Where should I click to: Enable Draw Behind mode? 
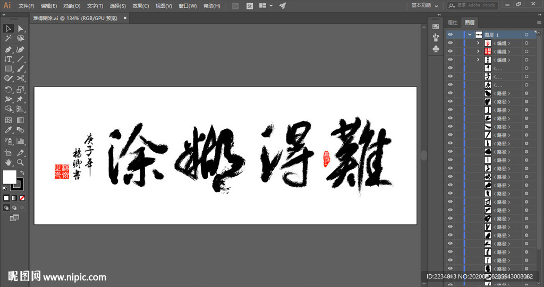pos(14,207)
